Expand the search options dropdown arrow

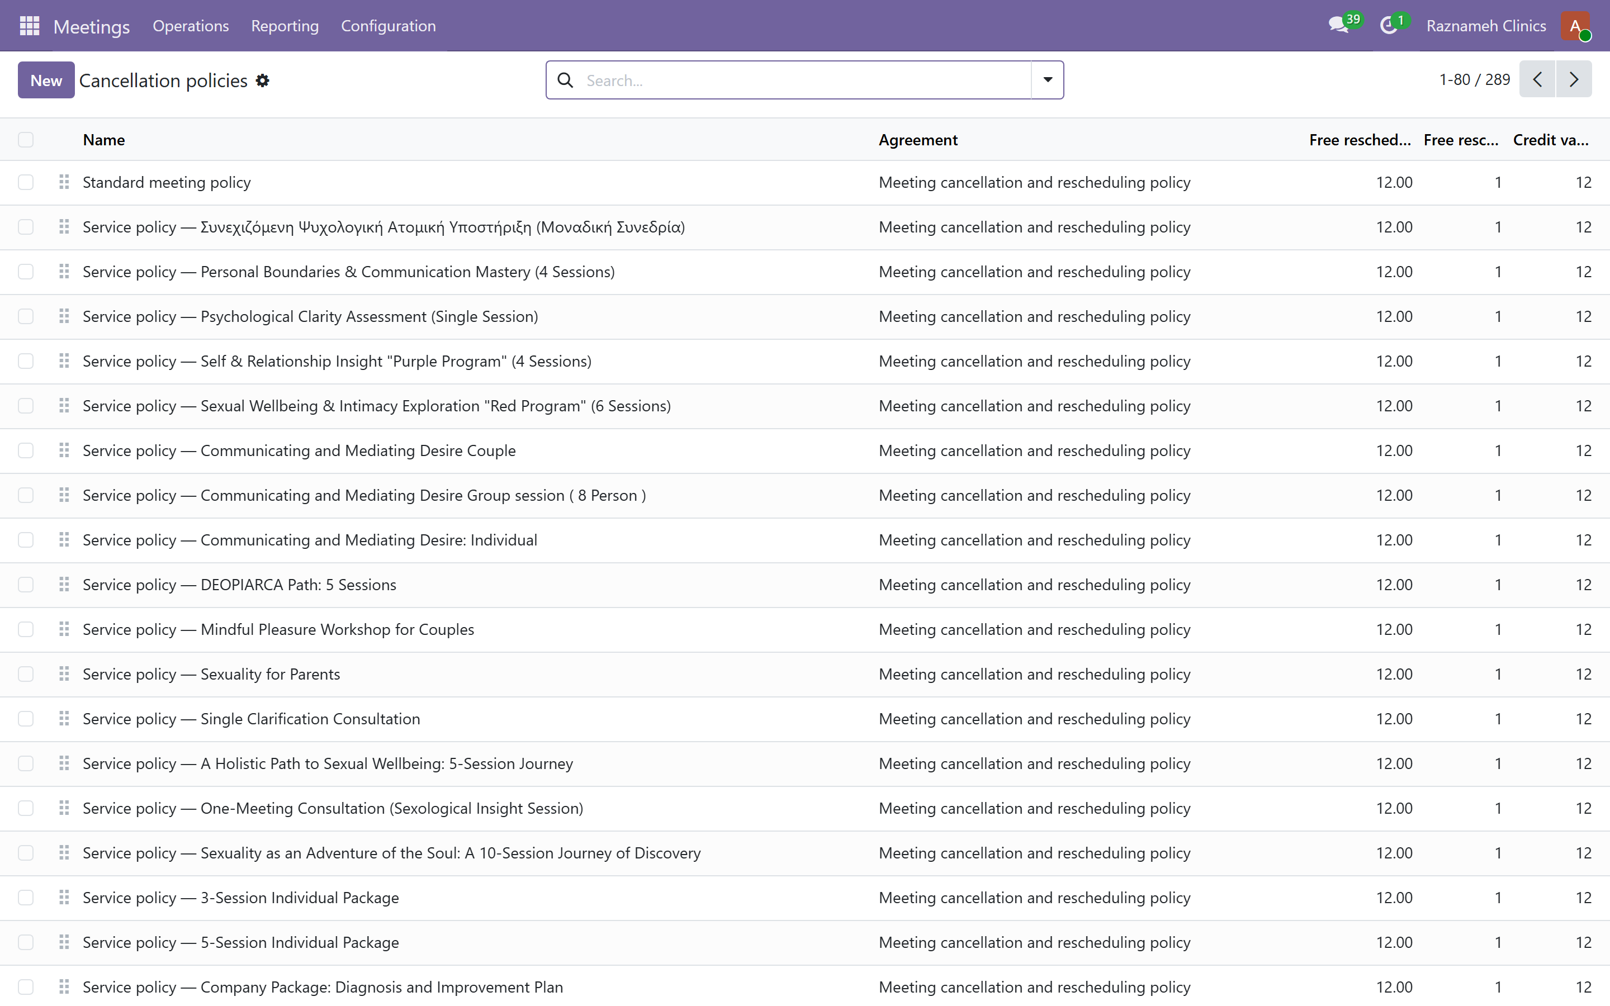click(1047, 80)
